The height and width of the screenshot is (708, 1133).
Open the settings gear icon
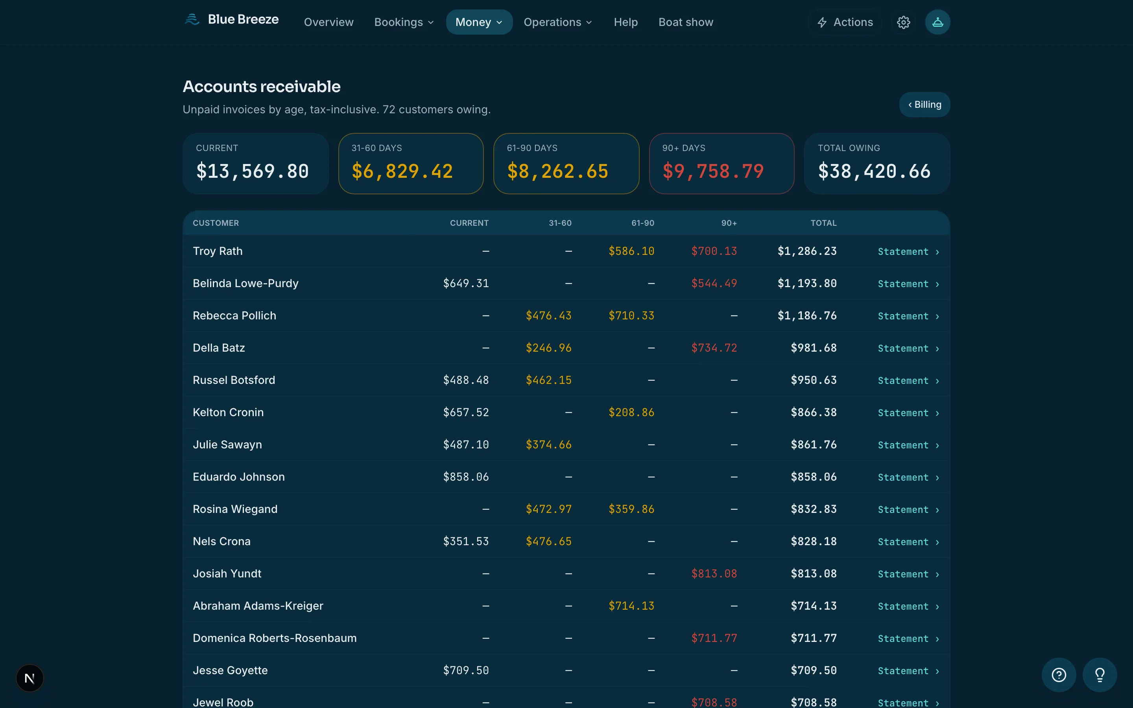pyautogui.click(x=903, y=22)
